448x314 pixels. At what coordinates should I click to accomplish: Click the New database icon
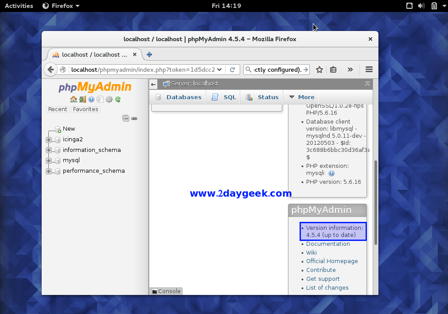(58, 129)
